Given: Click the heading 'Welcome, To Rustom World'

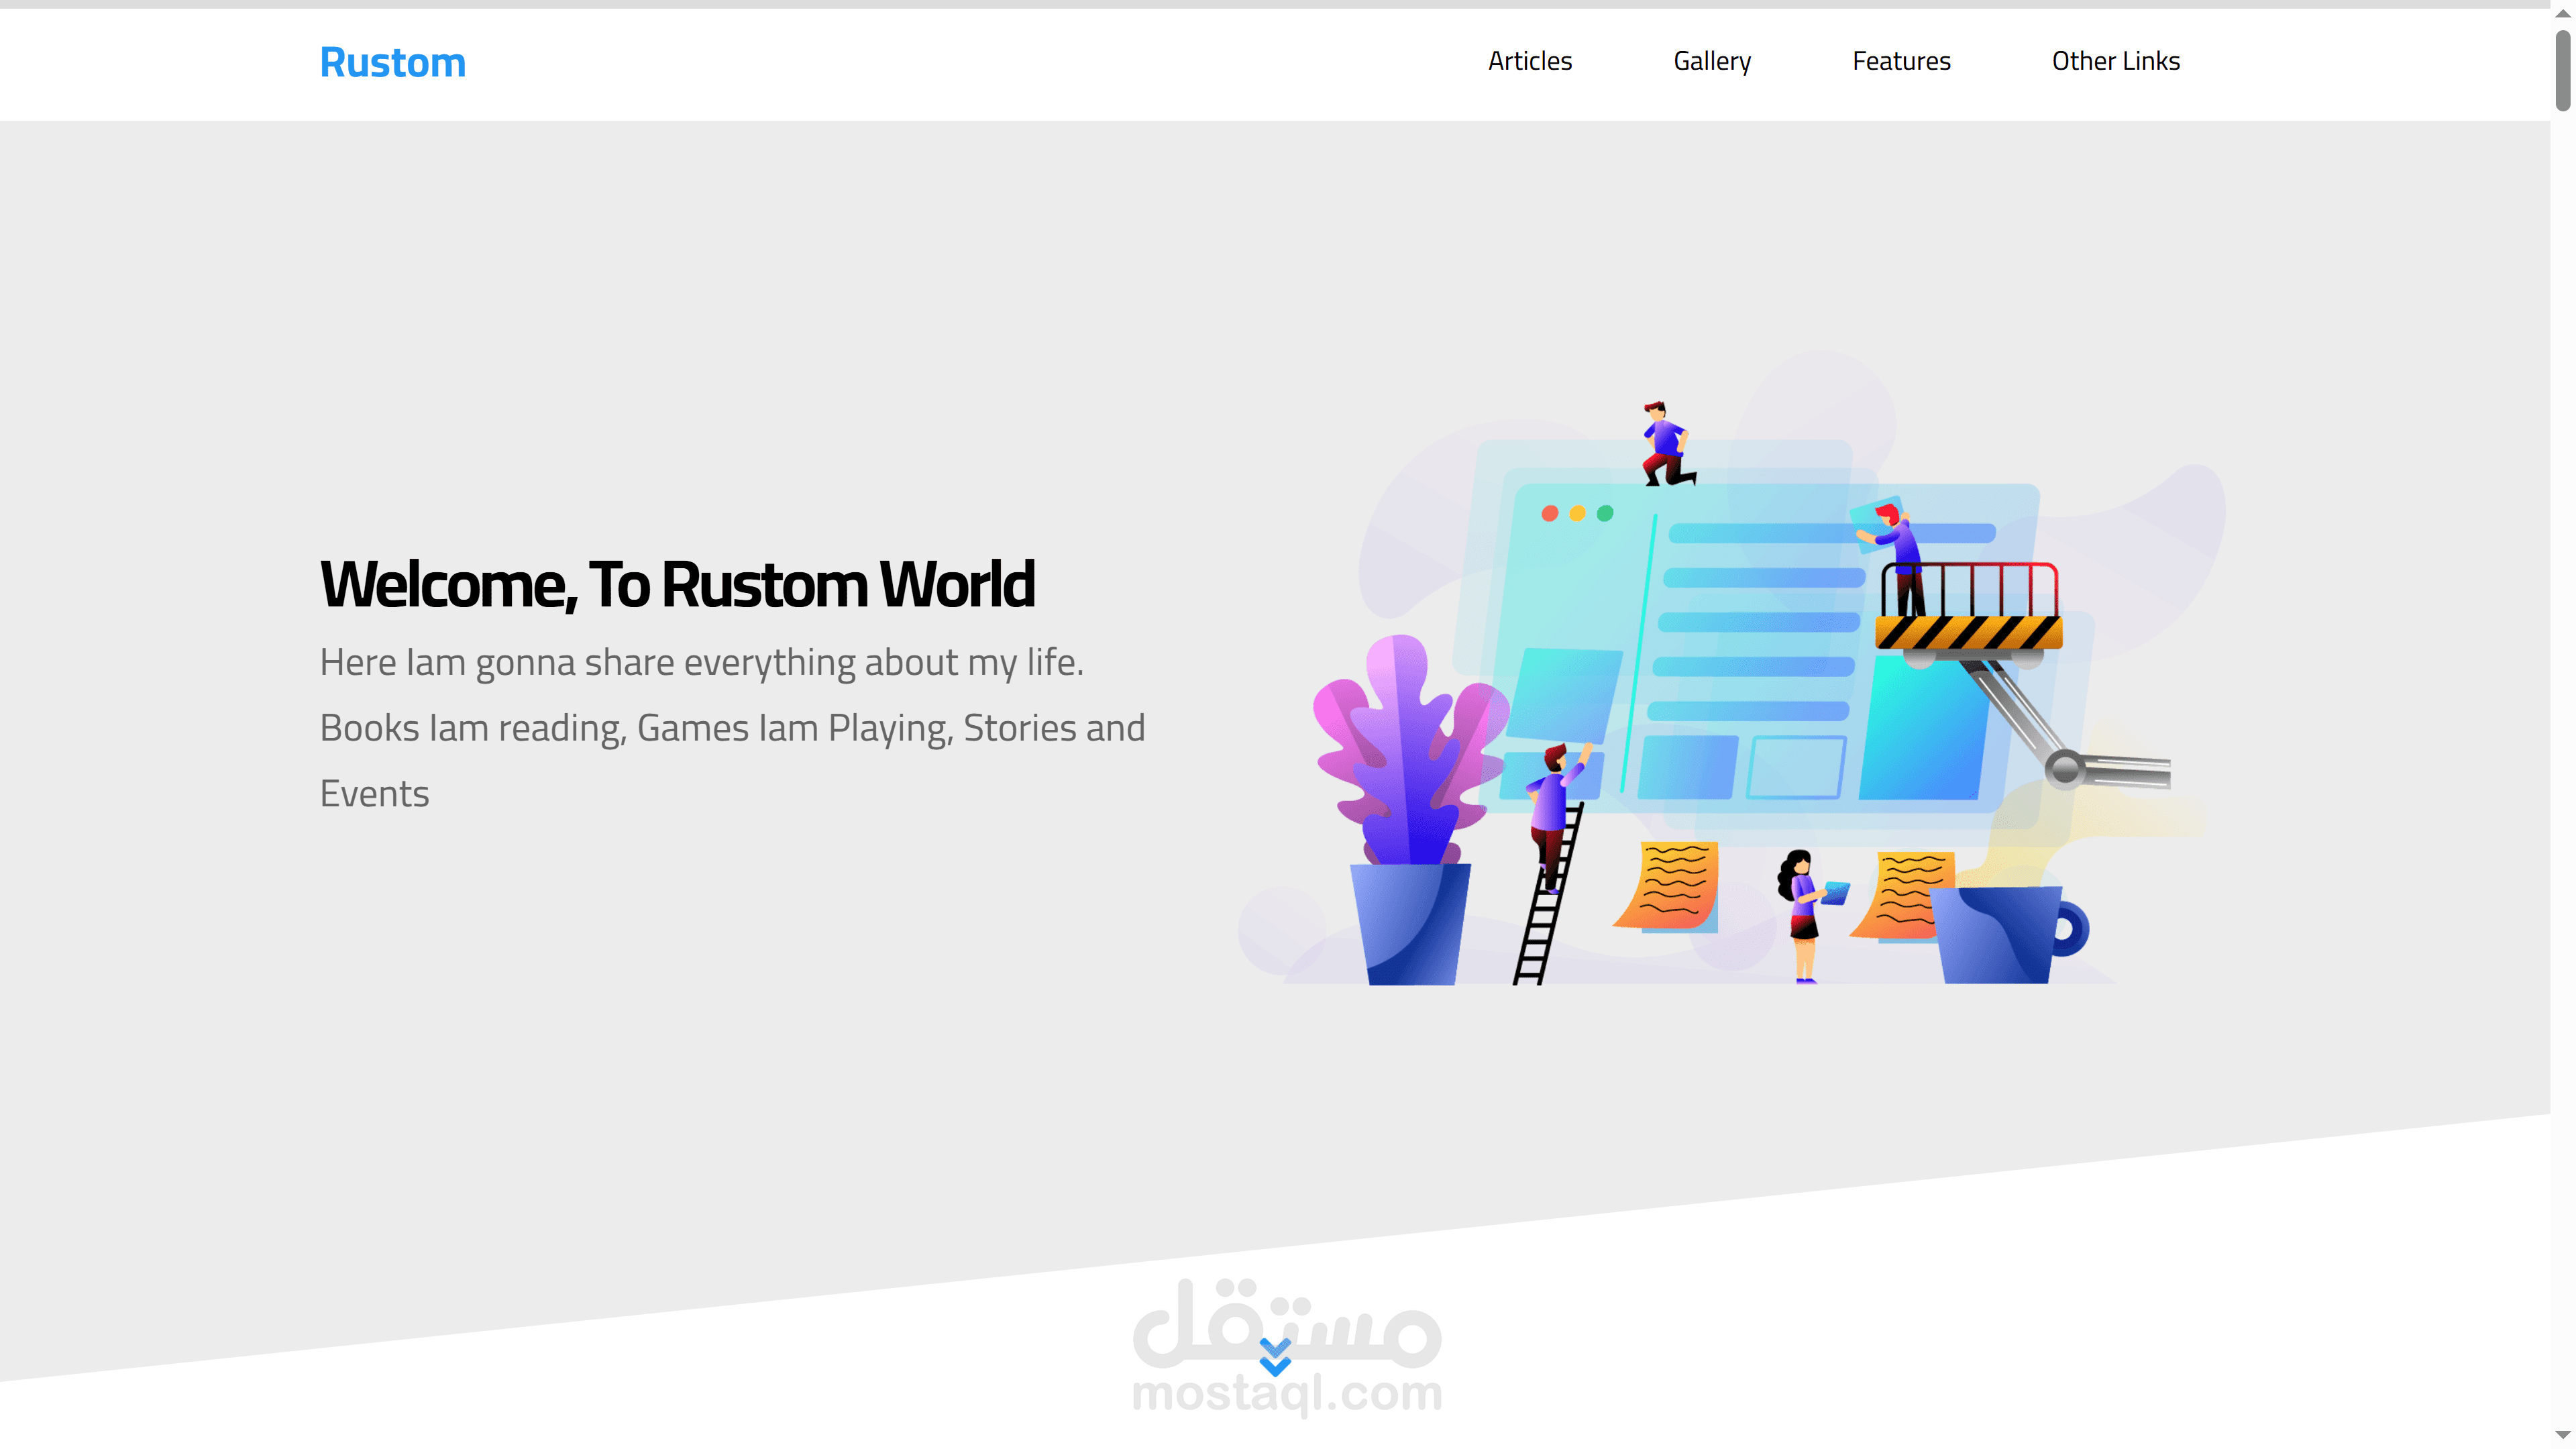Looking at the screenshot, I should tap(677, 584).
